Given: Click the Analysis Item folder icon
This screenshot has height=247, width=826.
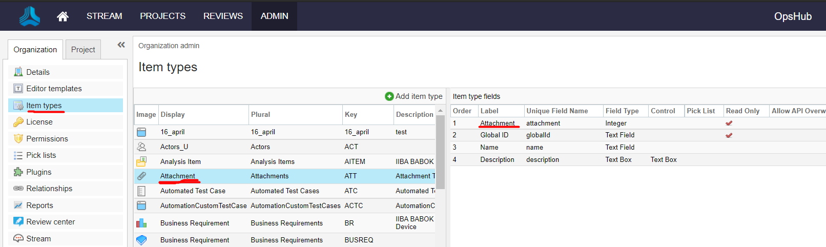Looking at the screenshot, I should pyautogui.click(x=141, y=161).
